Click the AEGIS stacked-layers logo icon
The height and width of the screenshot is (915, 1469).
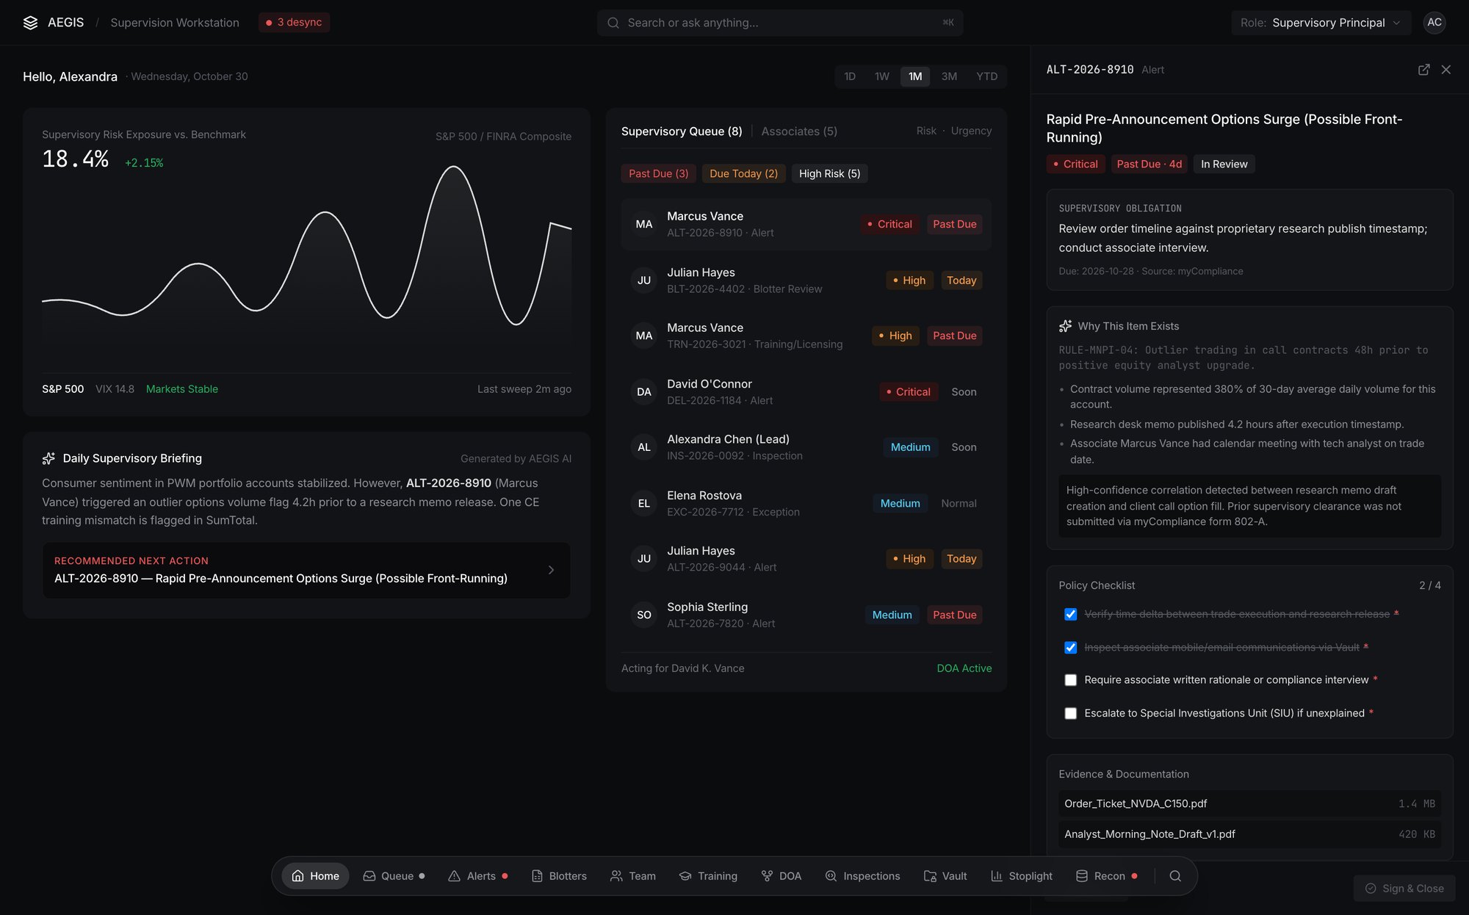coord(30,23)
